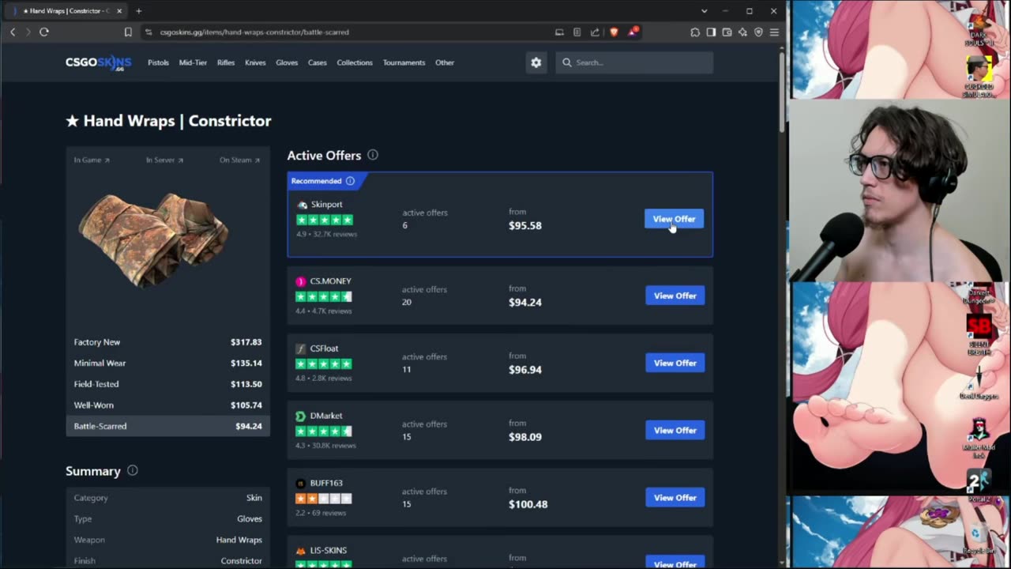Click the Constrictor finish value in Summary
The height and width of the screenshot is (569, 1011).
[242, 561]
